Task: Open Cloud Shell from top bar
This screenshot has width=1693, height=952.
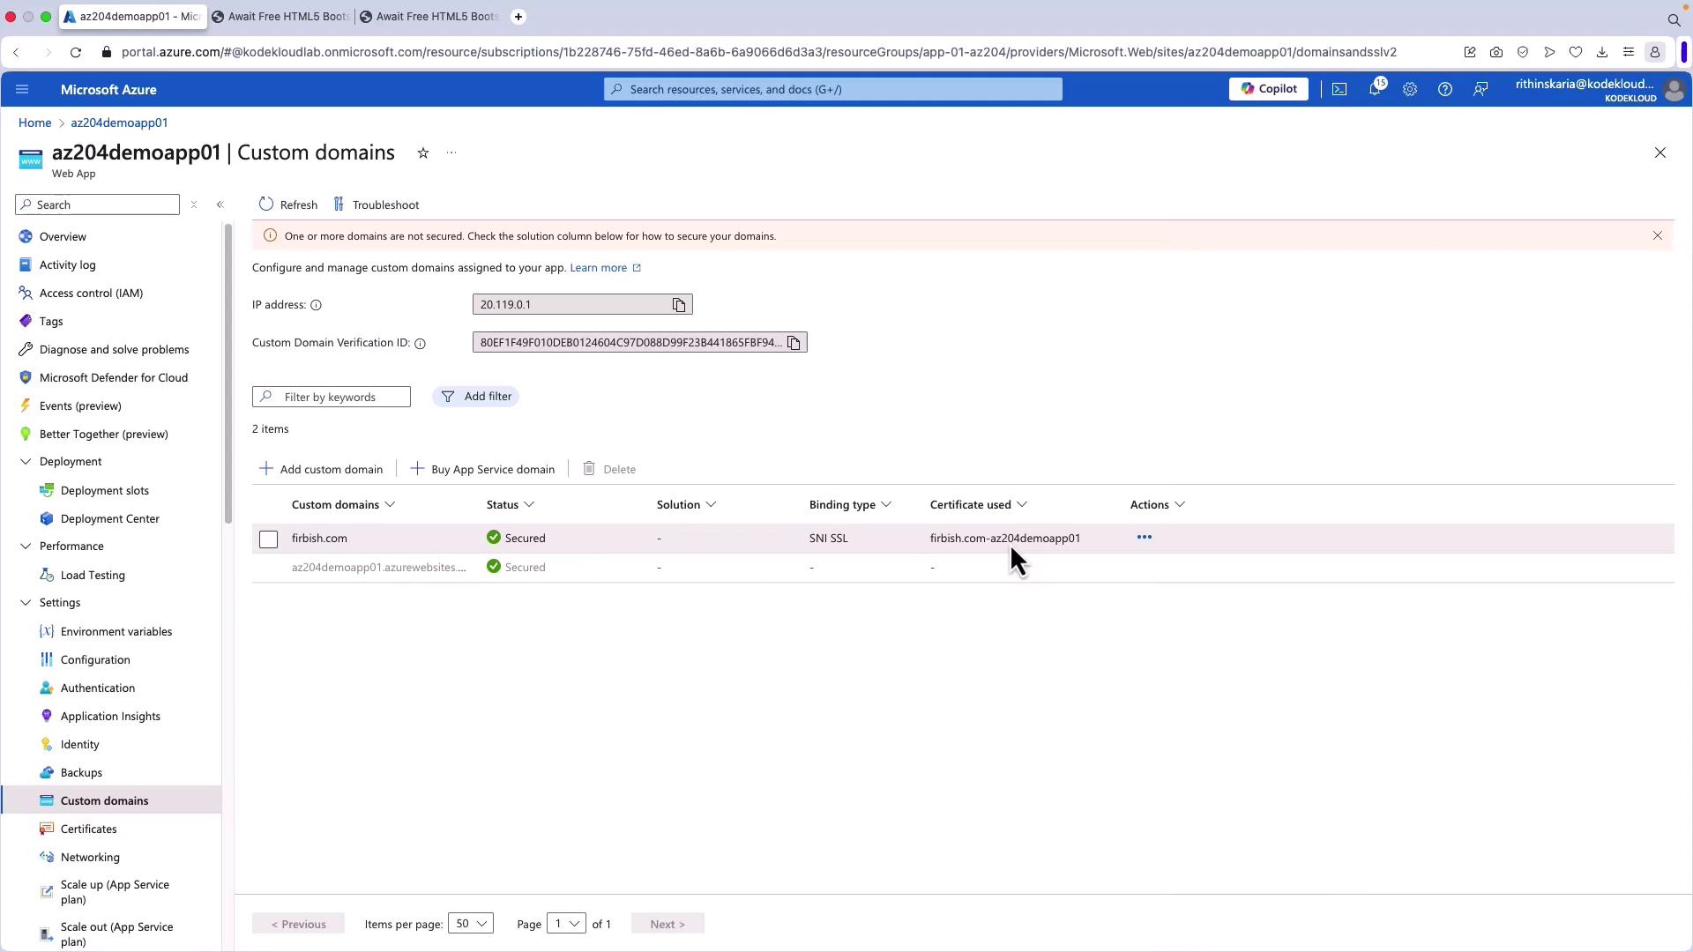Action: point(1339,89)
